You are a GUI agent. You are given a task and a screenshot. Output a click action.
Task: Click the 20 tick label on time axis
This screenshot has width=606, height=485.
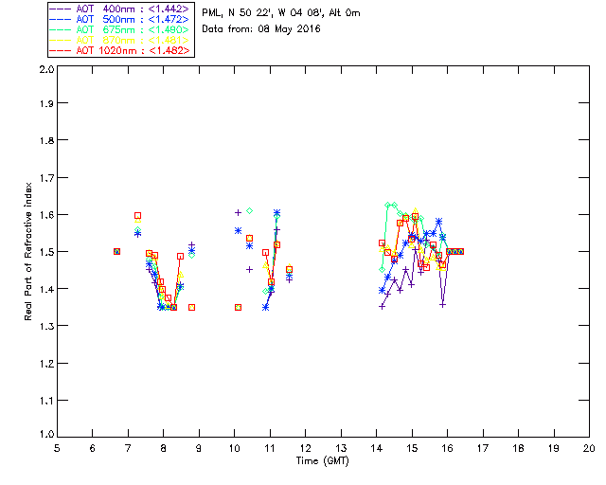click(x=589, y=448)
